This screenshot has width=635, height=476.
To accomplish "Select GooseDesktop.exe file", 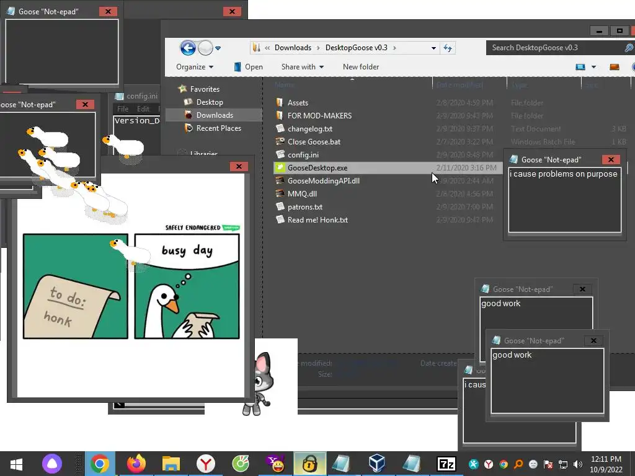I will [x=317, y=167].
